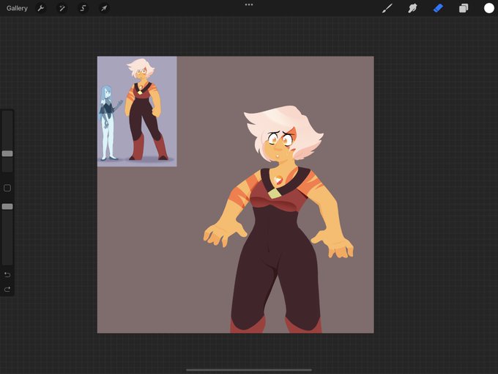Redo the last action

click(x=7, y=289)
